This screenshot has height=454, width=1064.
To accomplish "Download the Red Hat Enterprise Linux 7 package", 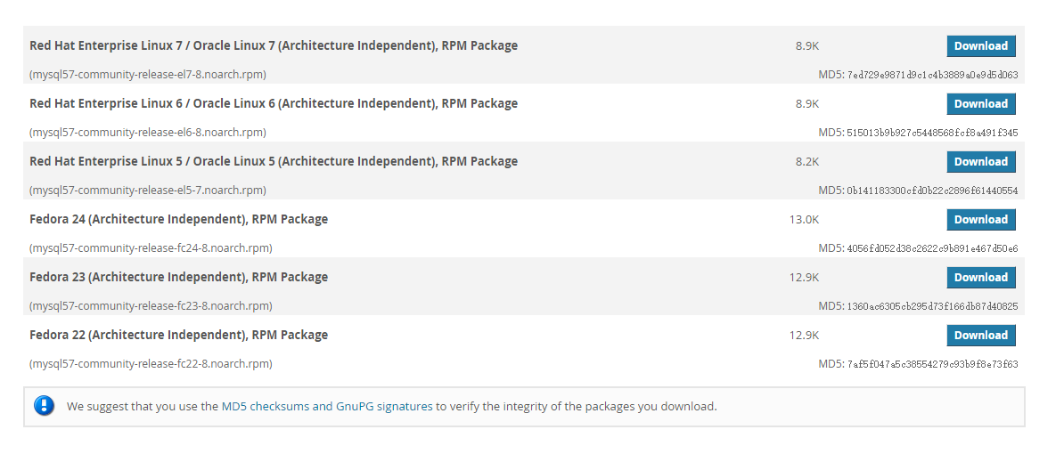I will 980,46.
